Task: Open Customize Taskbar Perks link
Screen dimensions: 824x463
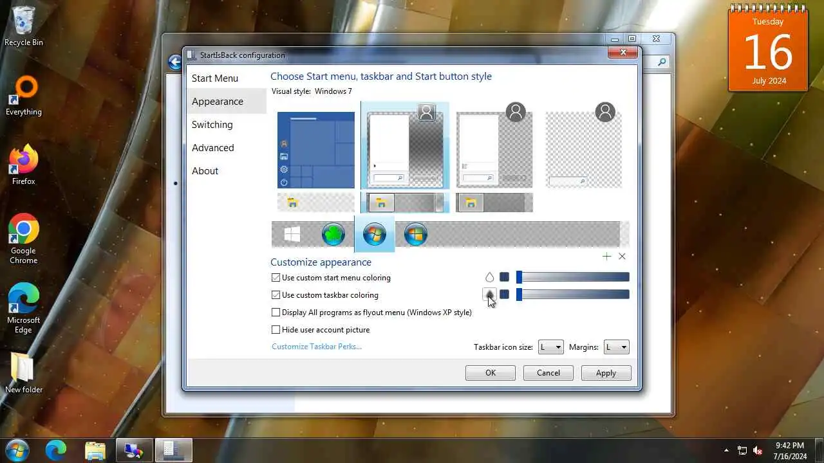Action: pos(317,347)
